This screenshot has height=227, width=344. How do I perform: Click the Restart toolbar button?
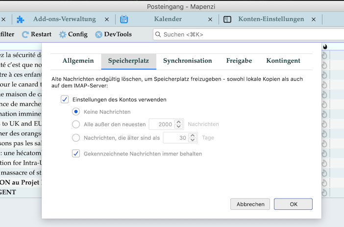[x=37, y=34]
